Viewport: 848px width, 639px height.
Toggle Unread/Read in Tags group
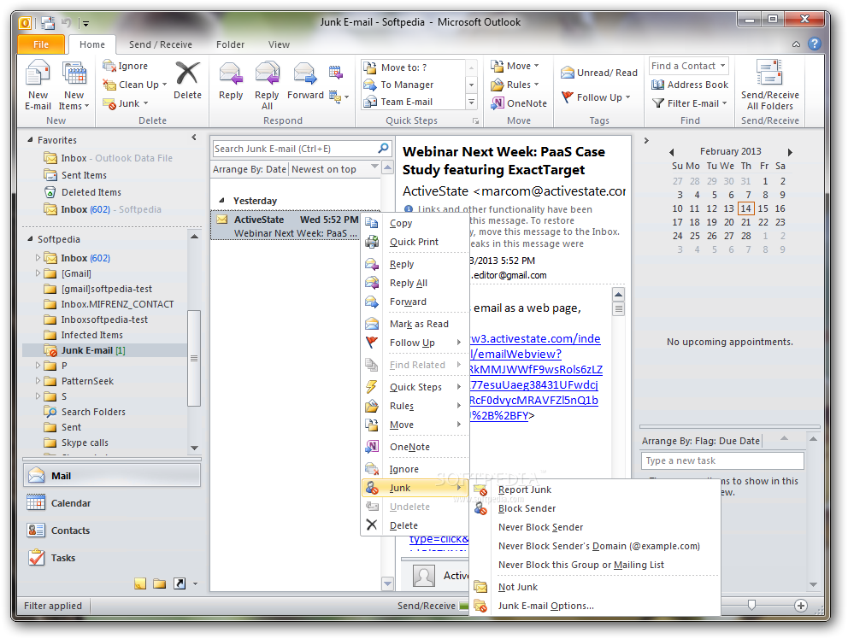[599, 73]
